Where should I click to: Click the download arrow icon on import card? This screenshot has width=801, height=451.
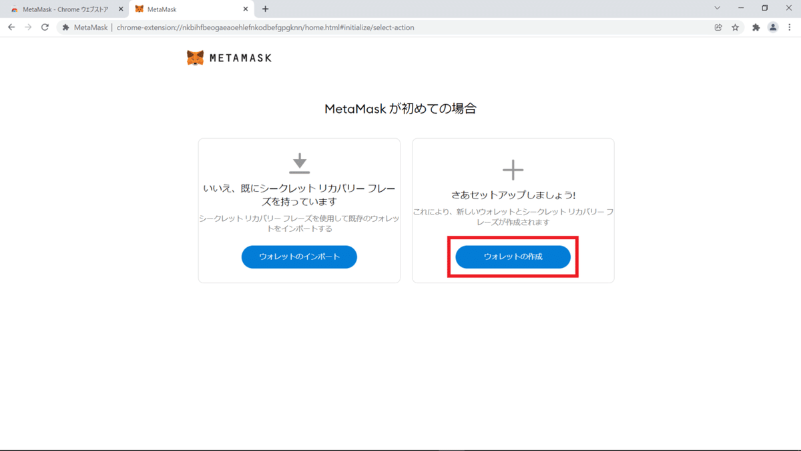299,162
